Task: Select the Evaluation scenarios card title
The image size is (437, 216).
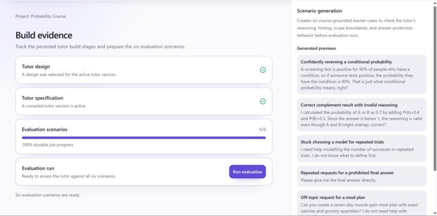Action: click(x=44, y=129)
